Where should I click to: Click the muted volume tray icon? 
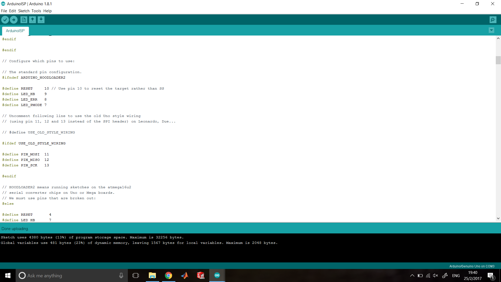(436, 275)
